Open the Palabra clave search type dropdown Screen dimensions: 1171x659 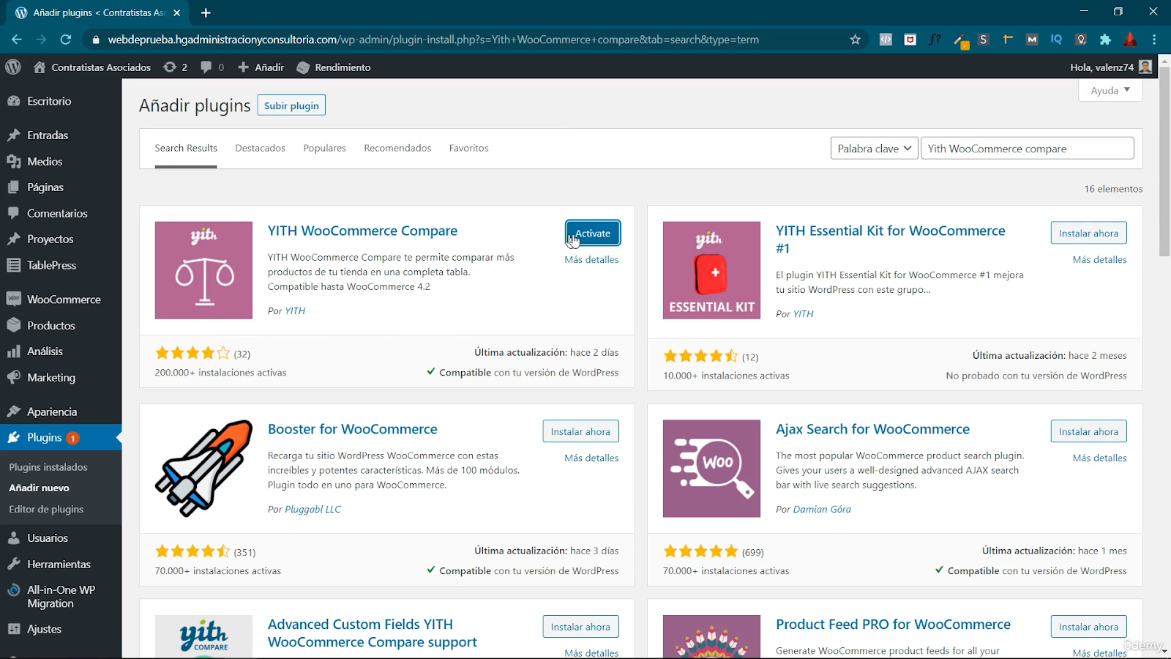point(875,148)
